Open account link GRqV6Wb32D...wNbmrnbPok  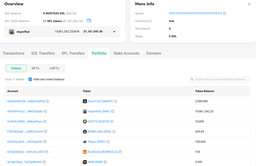[x=26, y=101]
